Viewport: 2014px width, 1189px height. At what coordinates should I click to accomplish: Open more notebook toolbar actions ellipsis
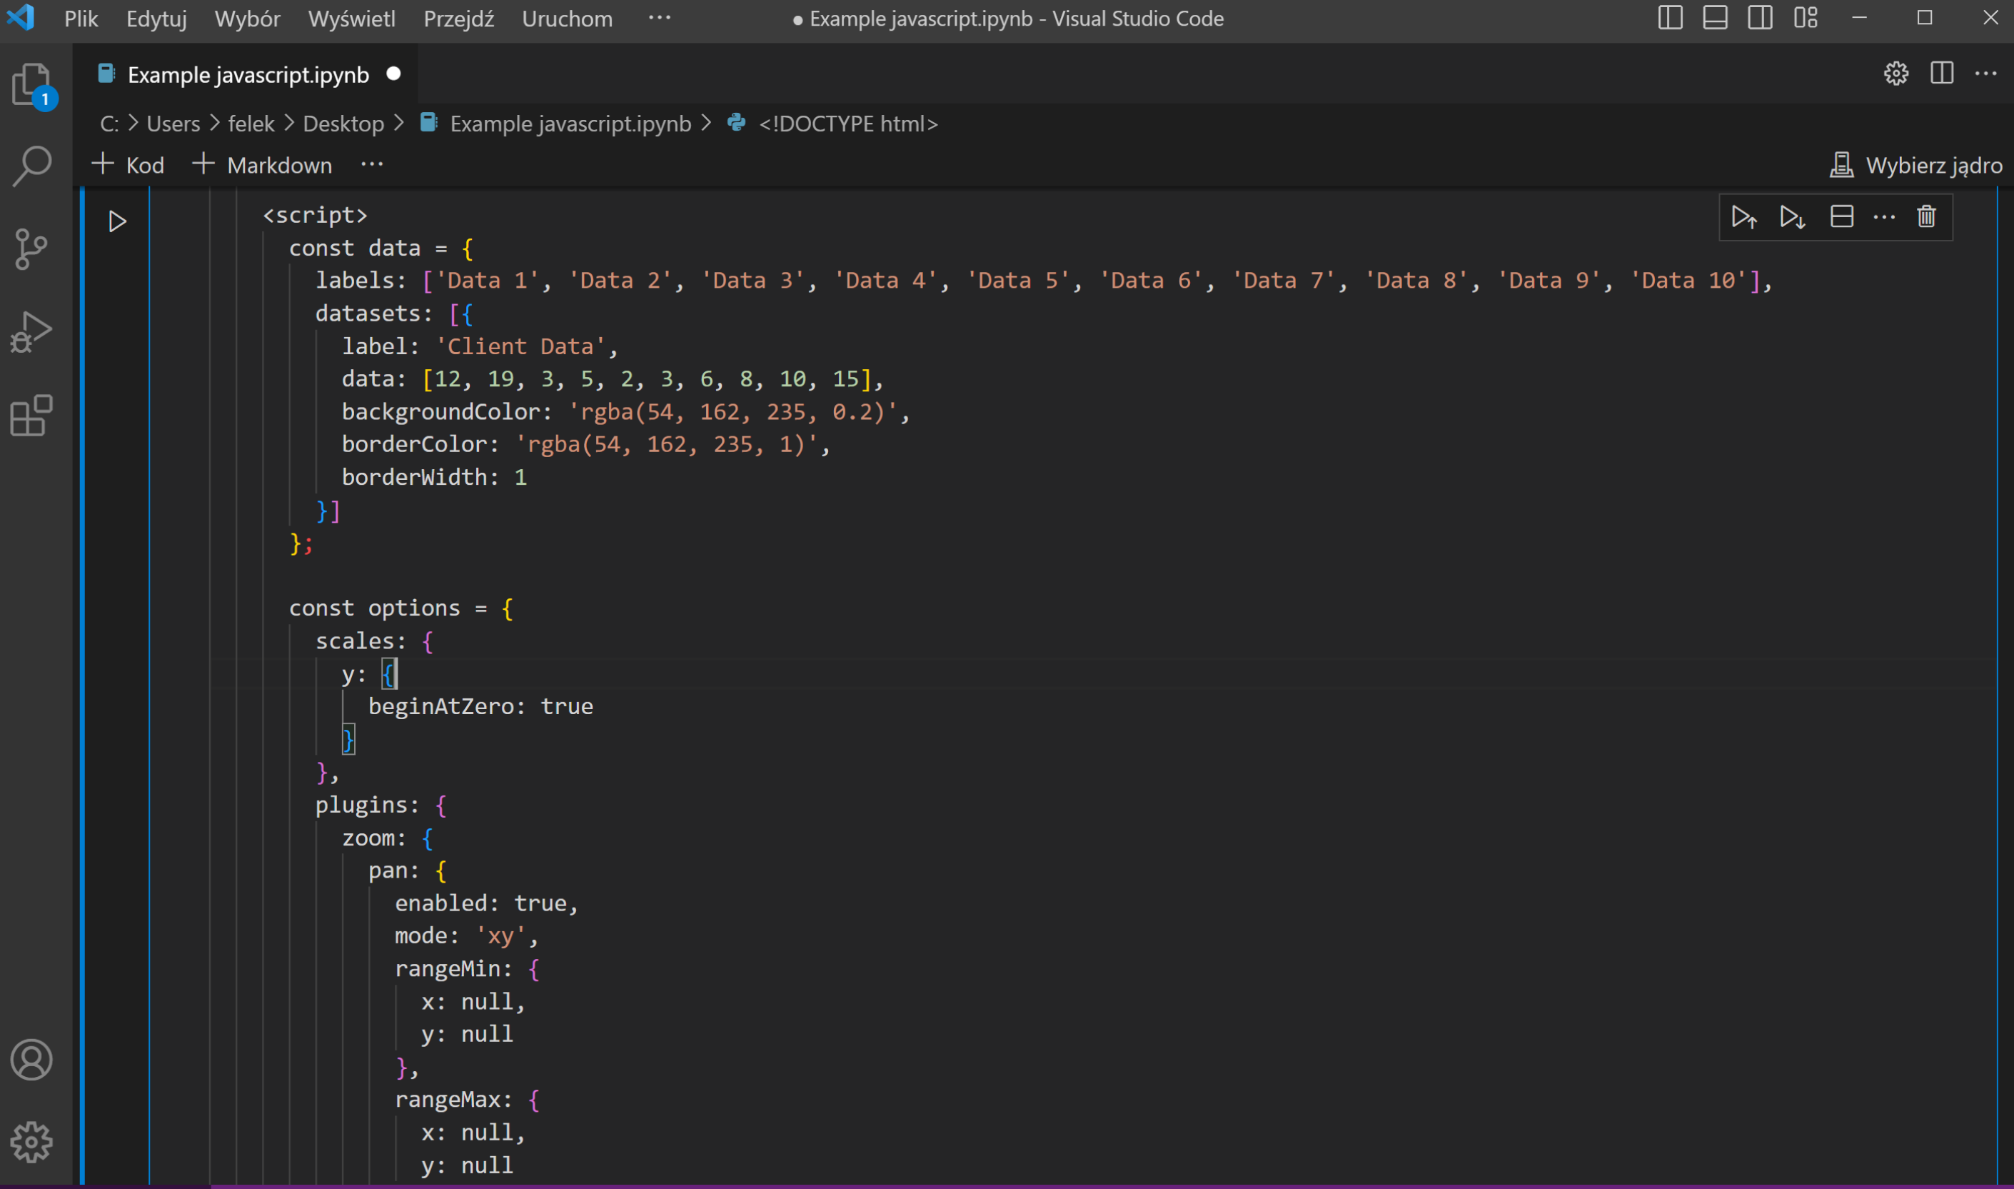[371, 165]
